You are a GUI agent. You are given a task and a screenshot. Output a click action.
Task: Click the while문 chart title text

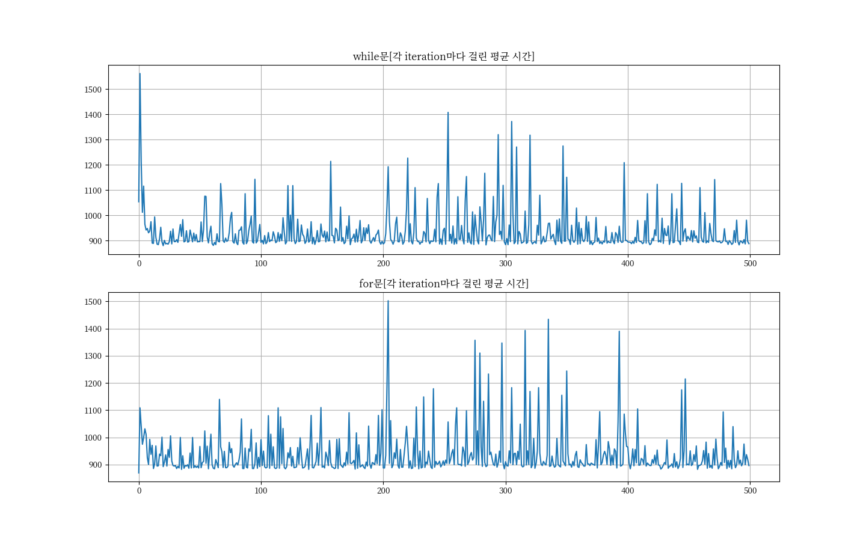pos(444,57)
